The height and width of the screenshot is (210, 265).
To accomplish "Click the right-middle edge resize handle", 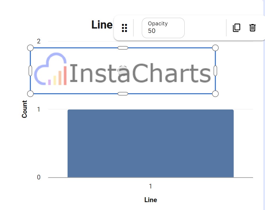I will coord(215,71).
